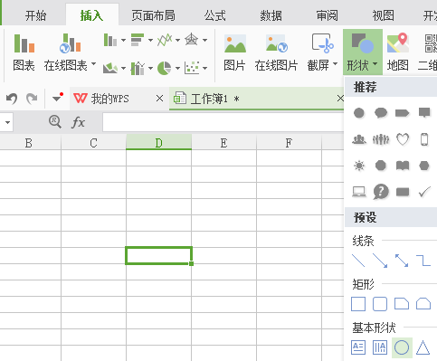Open quick access toolbar customize arrow
Viewport: 437px width, 361px height.
tap(57, 99)
